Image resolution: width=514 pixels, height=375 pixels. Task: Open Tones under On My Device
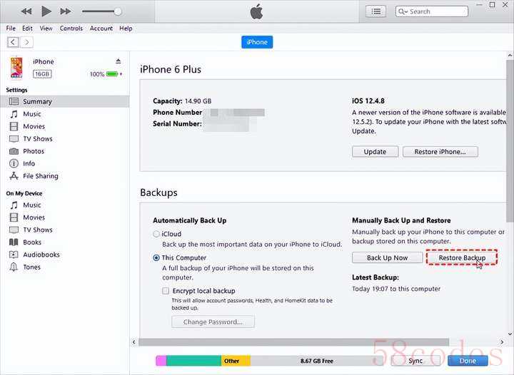[x=31, y=267]
